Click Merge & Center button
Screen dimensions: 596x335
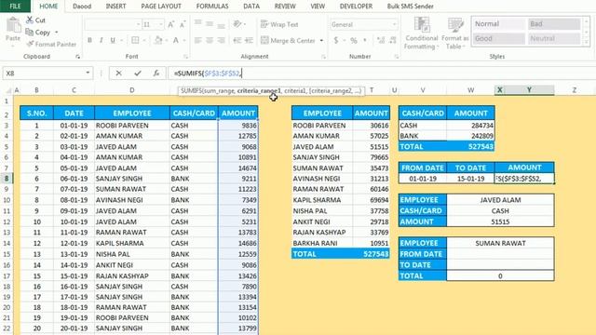[x=288, y=40]
